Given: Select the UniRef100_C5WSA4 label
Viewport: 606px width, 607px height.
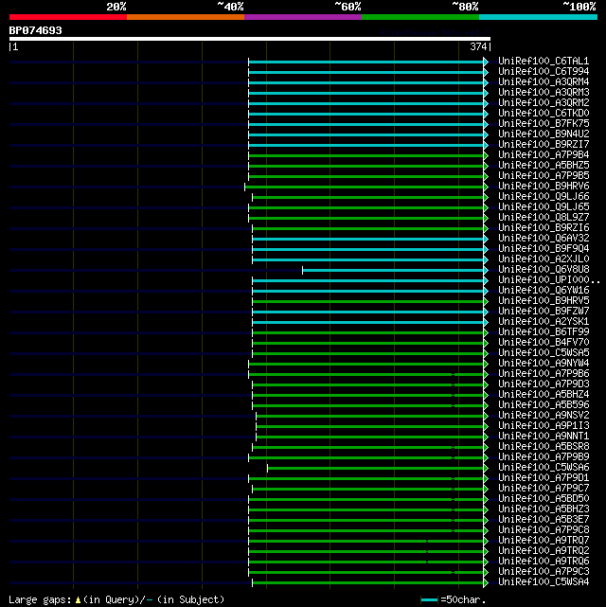Looking at the screenshot, I should point(544,581).
